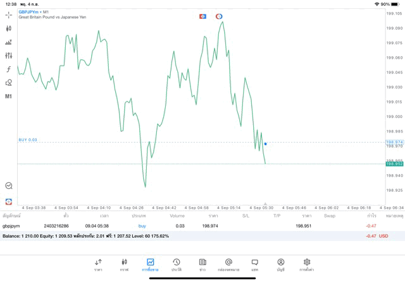The image size is (405, 282).
Task: Open the drawing objects shapes icon
Action: click(x=9, y=83)
